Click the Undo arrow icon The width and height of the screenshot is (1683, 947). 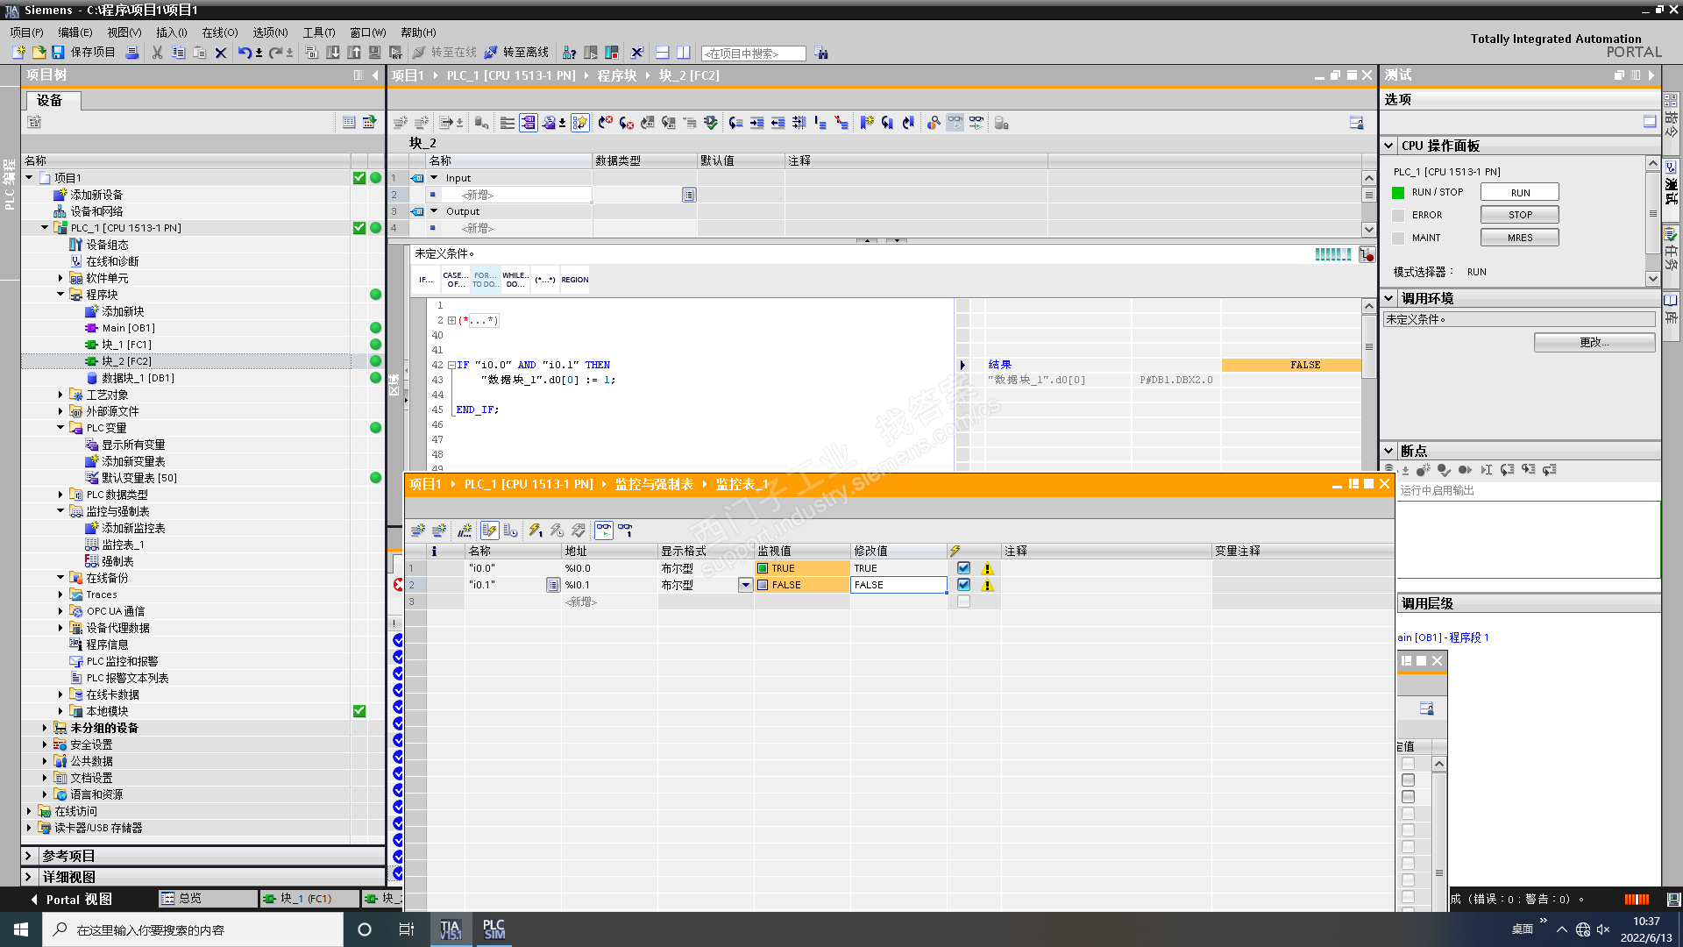click(245, 53)
